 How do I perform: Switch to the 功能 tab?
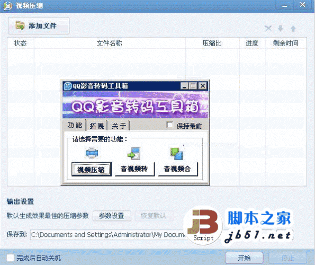(75, 125)
